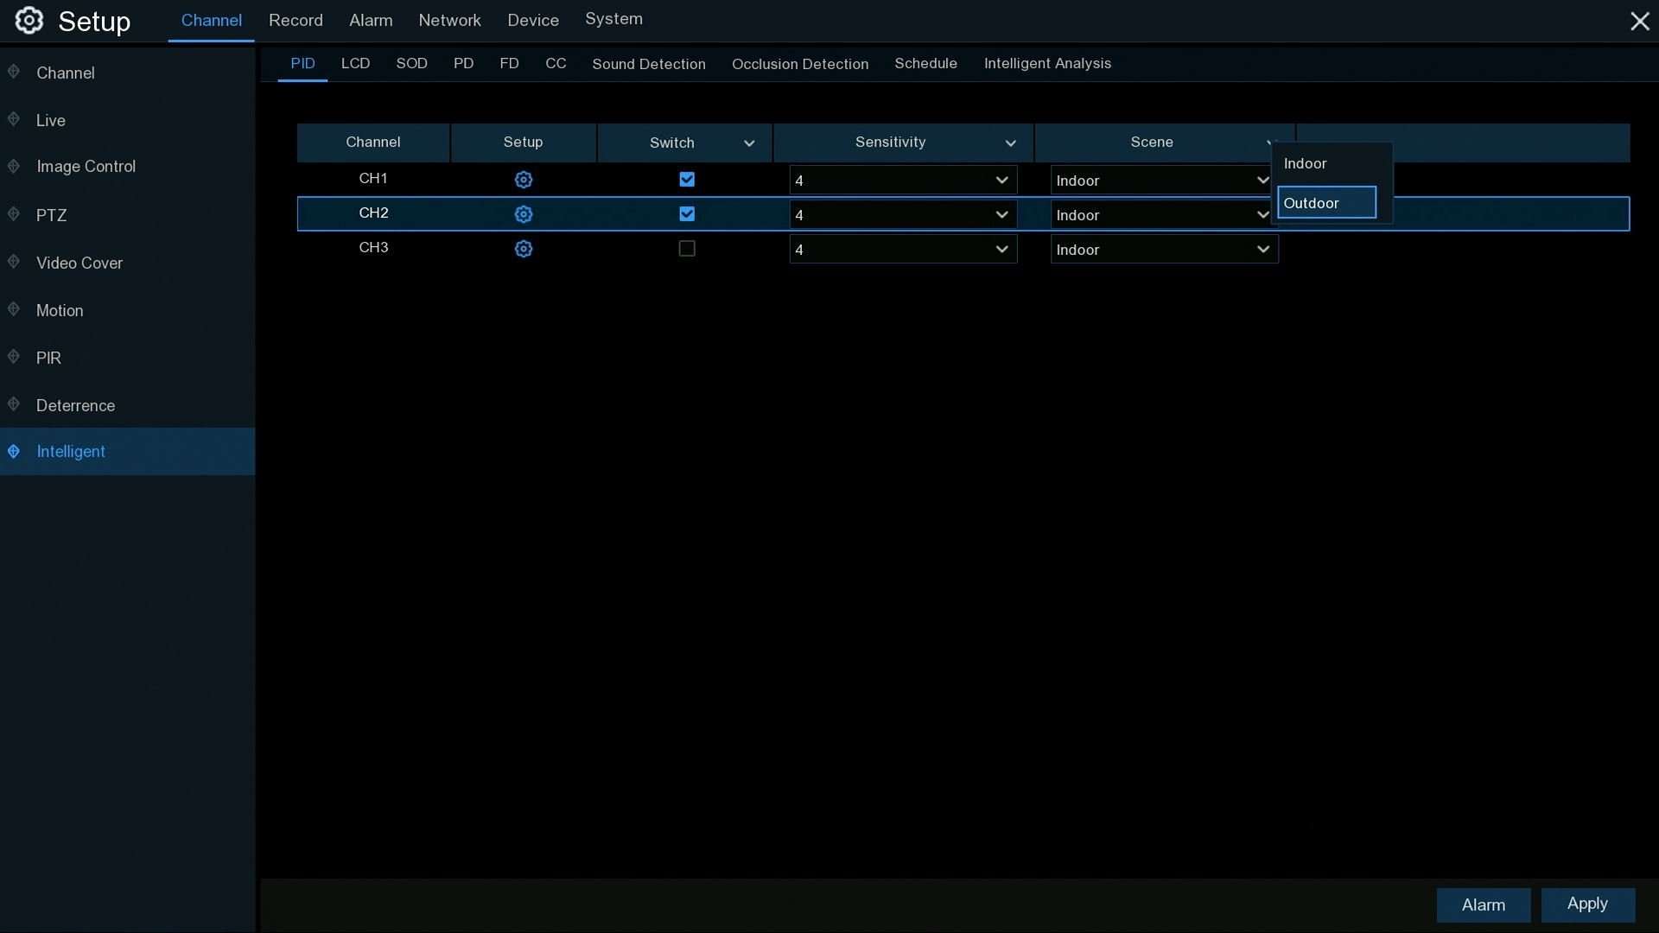Click diamond icon beside Video Cover
Image resolution: width=1659 pixels, height=933 pixels.
(x=14, y=262)
